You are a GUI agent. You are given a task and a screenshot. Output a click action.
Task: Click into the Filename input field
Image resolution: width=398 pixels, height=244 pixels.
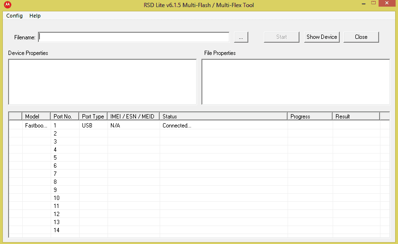click(134, 37)
